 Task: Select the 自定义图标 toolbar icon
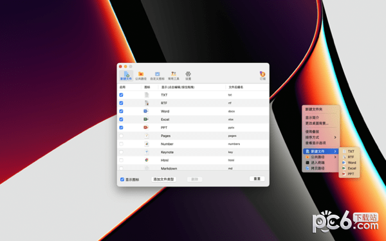158,75
